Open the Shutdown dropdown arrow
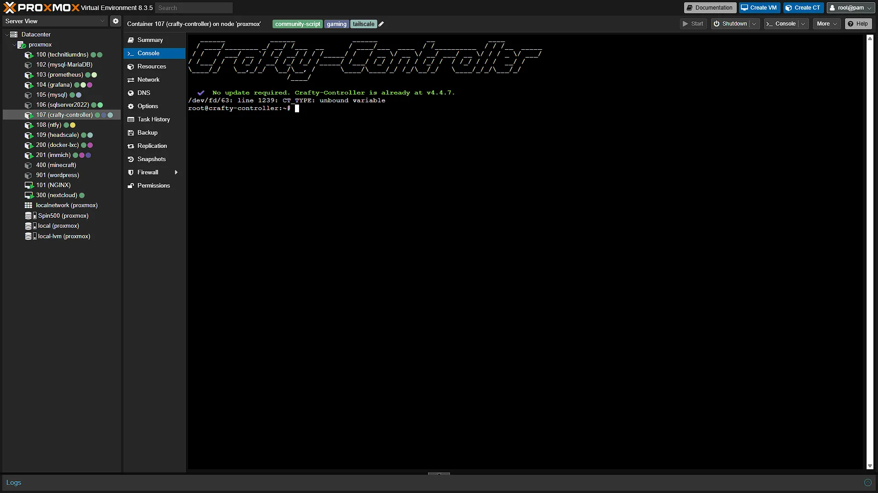Viewport: 878px width, 493px height. click(x=754, y=24)
